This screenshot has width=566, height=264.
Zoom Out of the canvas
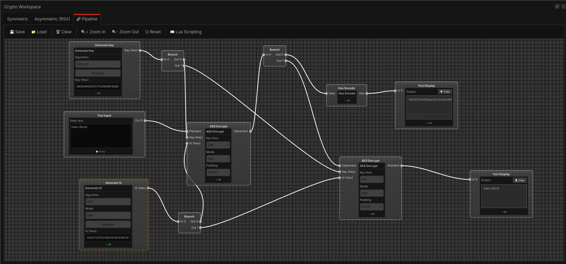coord(125,32)
